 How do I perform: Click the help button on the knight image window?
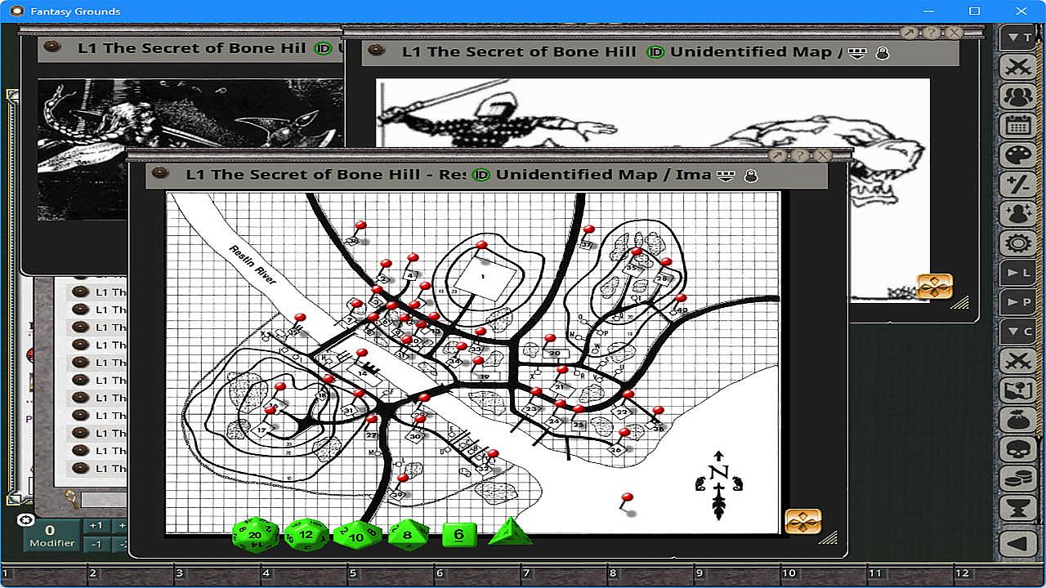pyautogui.click(x=932, y=33)
